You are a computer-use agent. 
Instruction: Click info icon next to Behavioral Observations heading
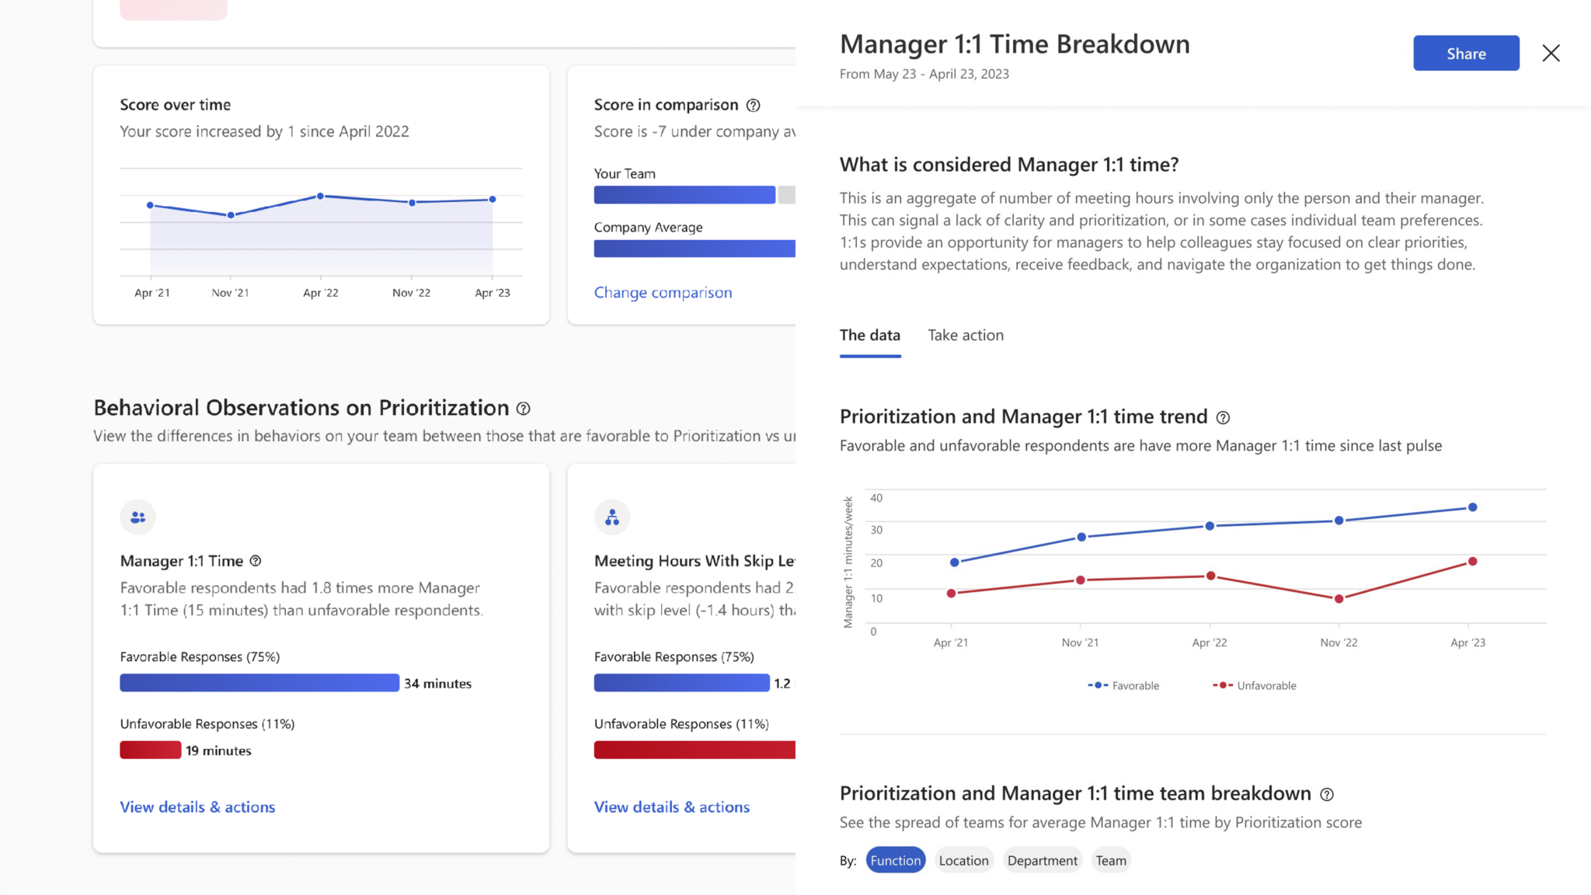(x=524, y=409)
